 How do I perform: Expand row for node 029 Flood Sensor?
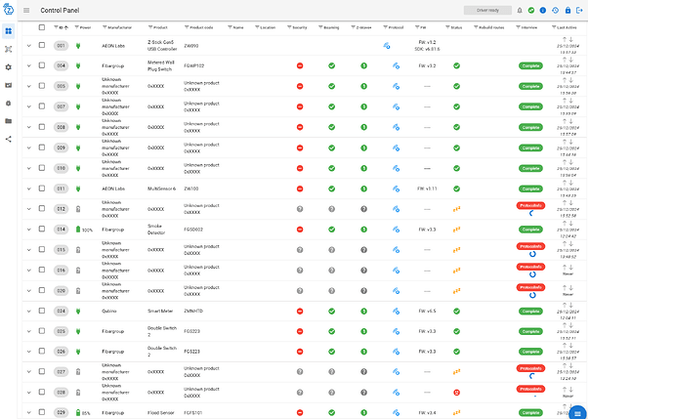point(28,413)
